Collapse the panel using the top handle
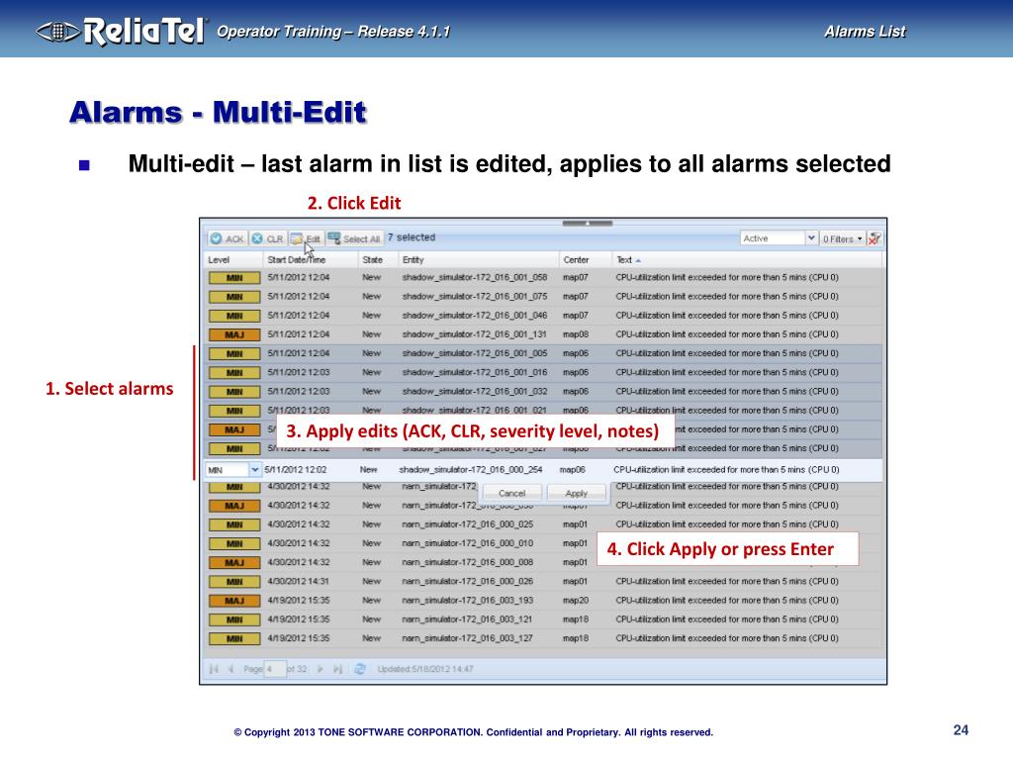 pos(587,223)
